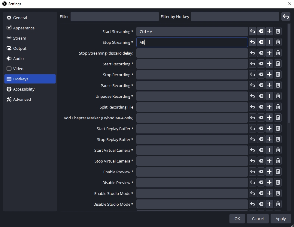Image resolution: width=294 pixels, height=227 pixels.
Task: Delete the Start Replay Buffer binding
Action: [x=278, y=128]
